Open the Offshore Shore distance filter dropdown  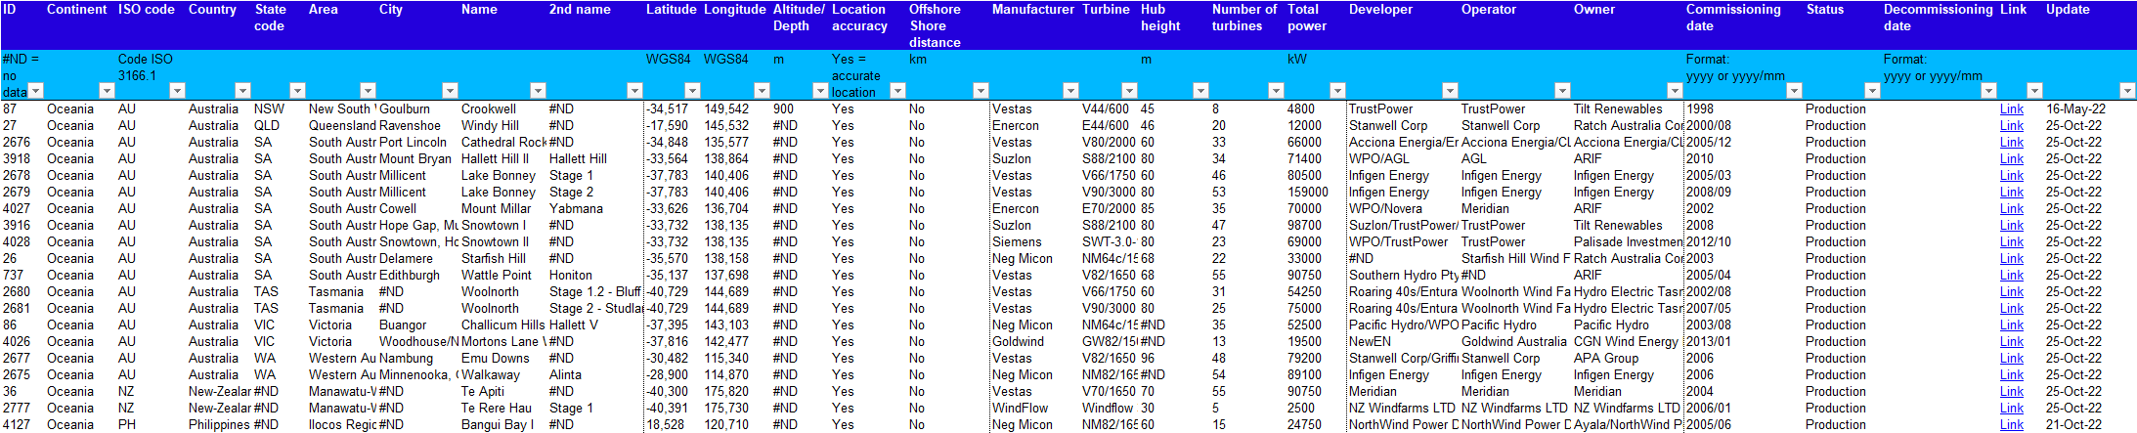click(981, 91)
